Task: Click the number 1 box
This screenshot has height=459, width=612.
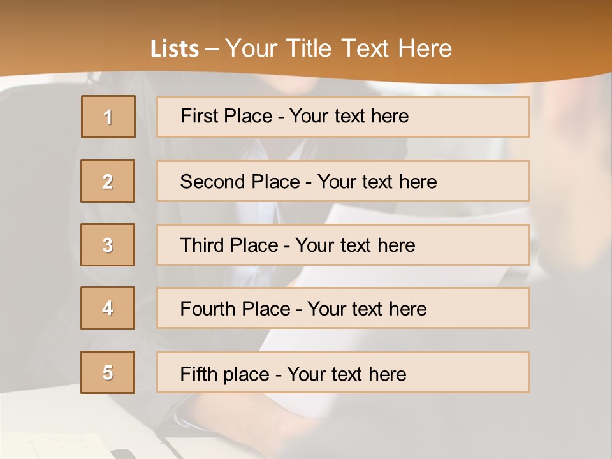Action: pyautogui.click(x=108, y=117)
